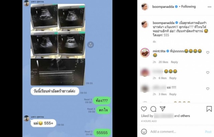Like the comment ending in "แม่ !!!!!"
The image size is (214, 137).
tap(208, 89)
